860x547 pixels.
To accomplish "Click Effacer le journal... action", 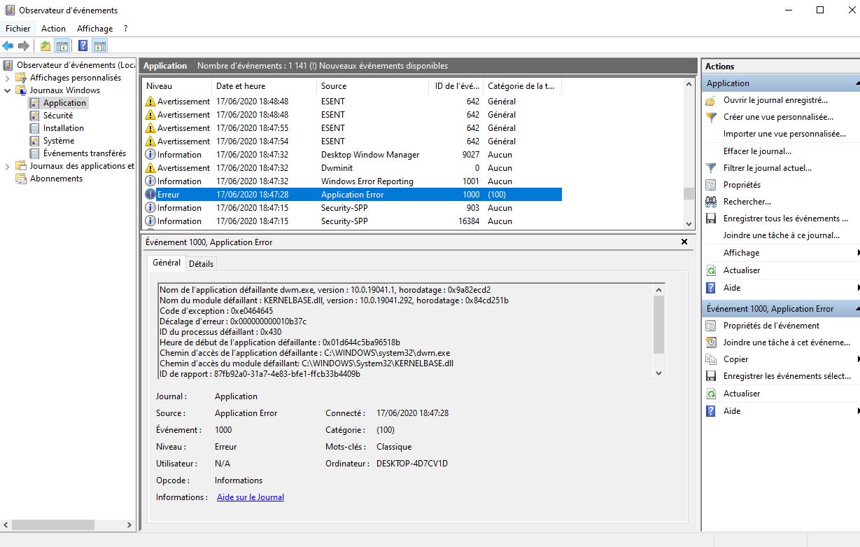I will tap(757, 151).
